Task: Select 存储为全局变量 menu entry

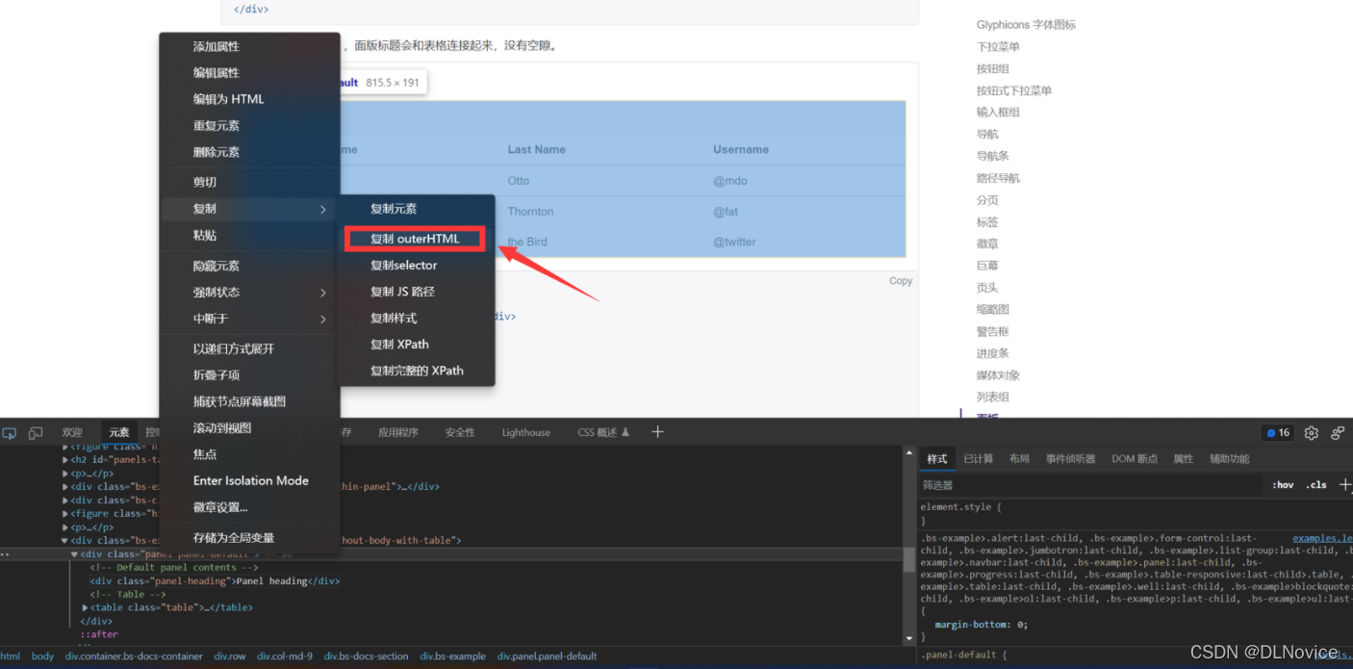Action: coord(234,538)
